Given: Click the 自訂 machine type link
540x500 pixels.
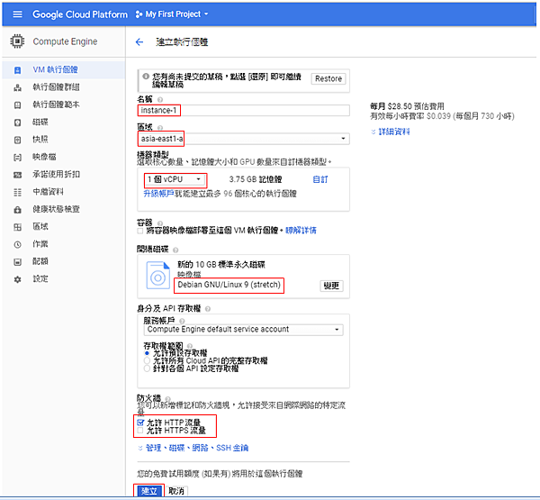Looking at the screenshot, I should pyautogui.click(x=319, y=179).
